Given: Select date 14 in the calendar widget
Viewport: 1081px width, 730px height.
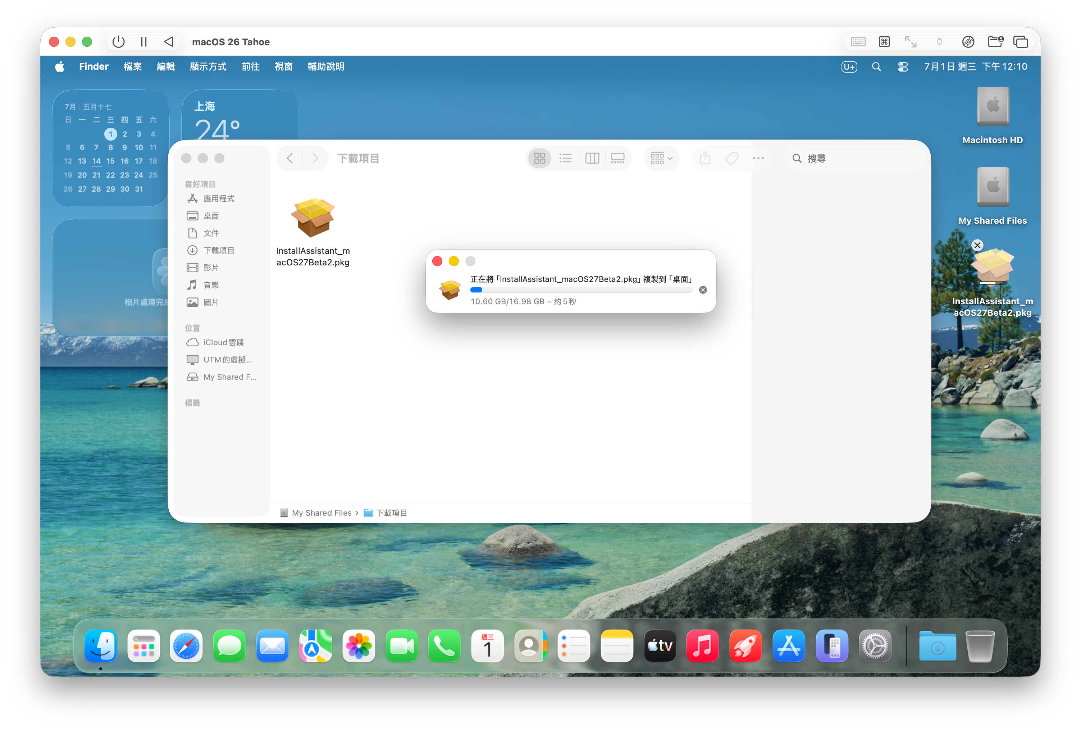Looking at the screenshot, I should coord(96,161).
